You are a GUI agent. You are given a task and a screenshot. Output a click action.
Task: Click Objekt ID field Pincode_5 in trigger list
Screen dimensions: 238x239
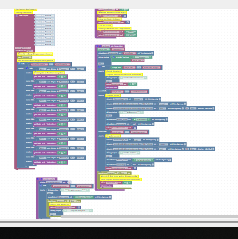click(x=49, y=29)
